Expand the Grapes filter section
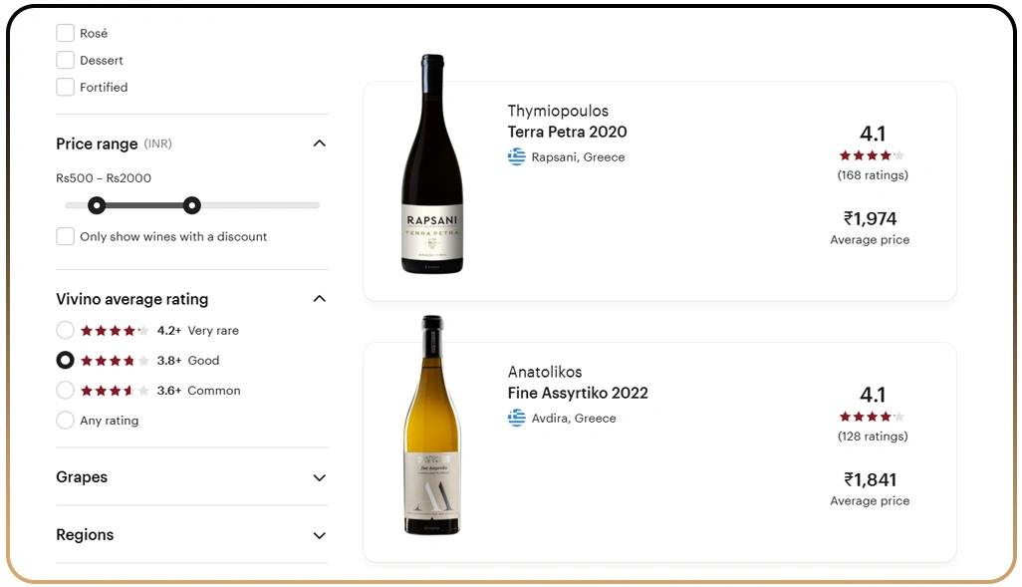This screenshot has width=1022, height=587. [x=319, y=478]
